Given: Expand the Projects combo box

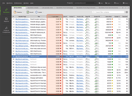Looking at the screenshot, I should [x=95, y=3].
